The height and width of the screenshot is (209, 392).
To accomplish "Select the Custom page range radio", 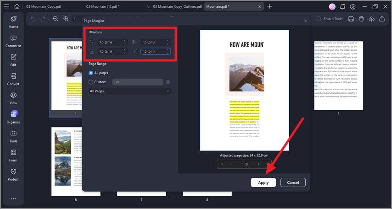I will coord(91,82).
